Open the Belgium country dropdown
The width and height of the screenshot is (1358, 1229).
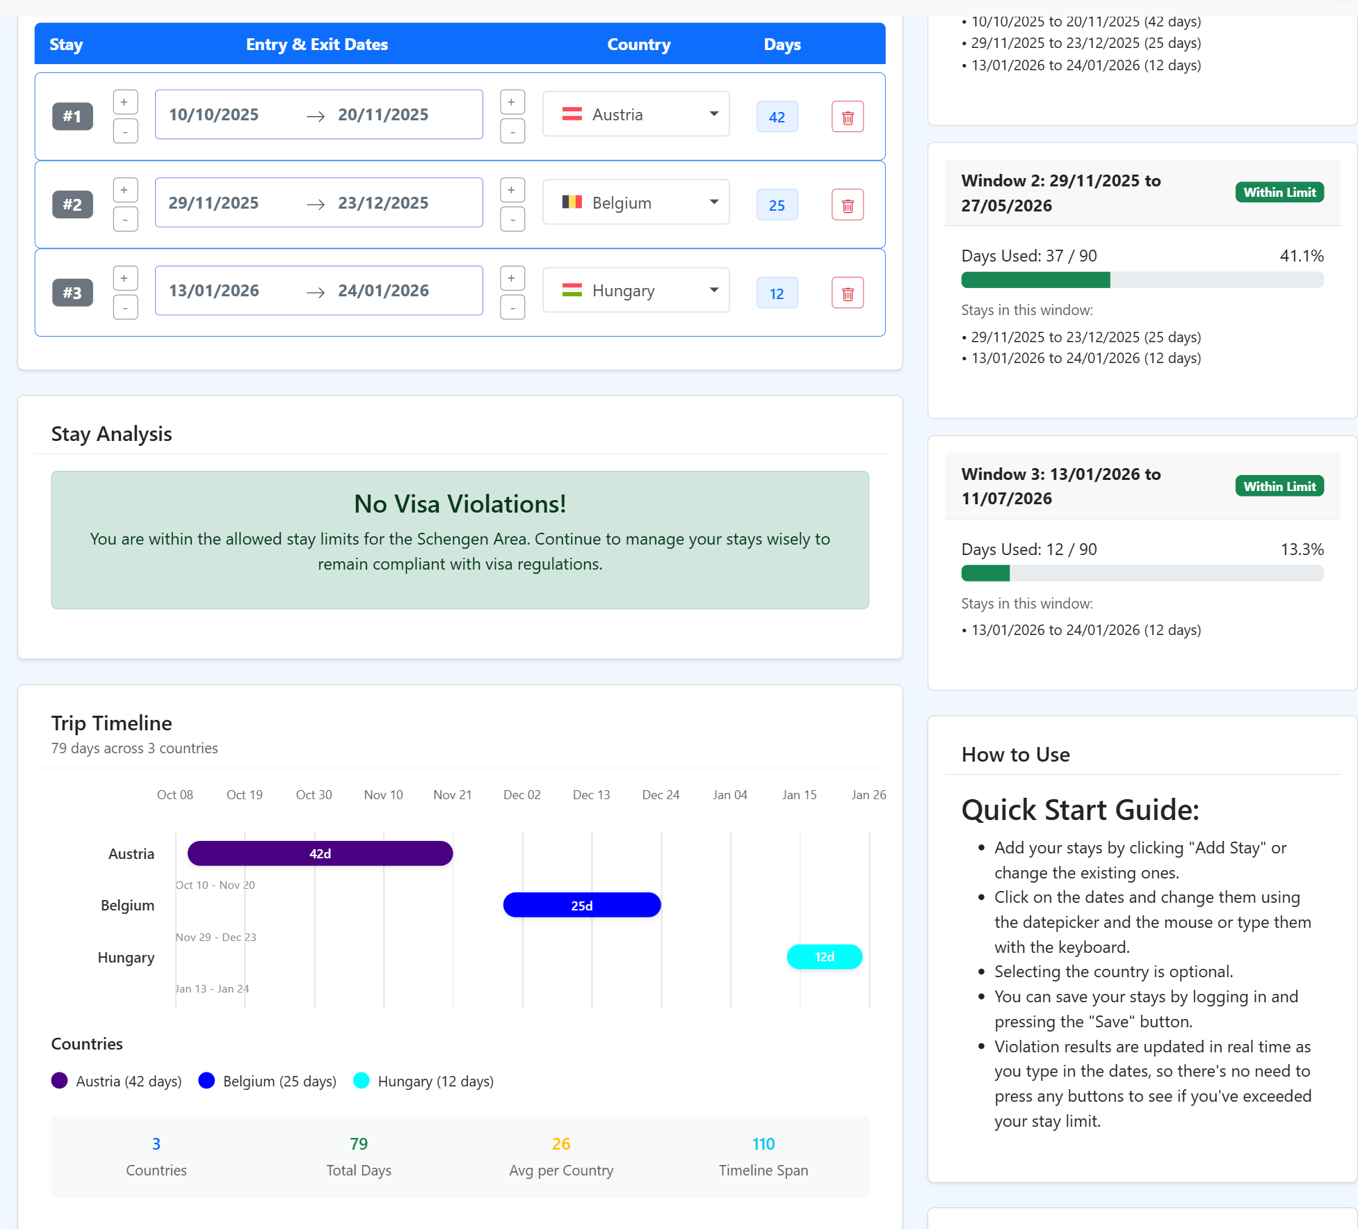(x=636, y=203)
